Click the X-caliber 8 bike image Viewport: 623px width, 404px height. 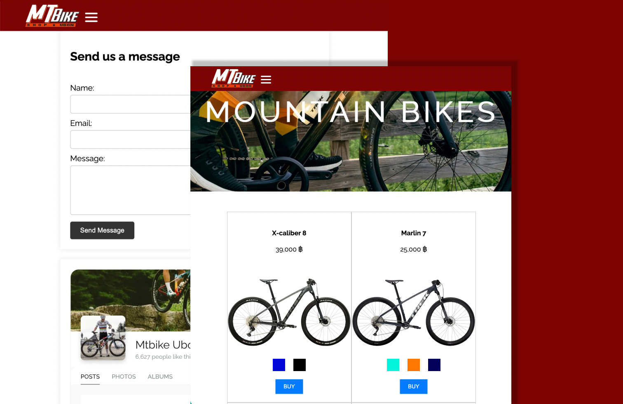(x=289, y=312)
